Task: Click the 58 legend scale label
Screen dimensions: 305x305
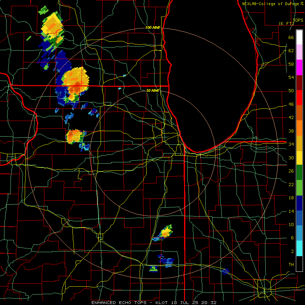Action: pos(291,64)
